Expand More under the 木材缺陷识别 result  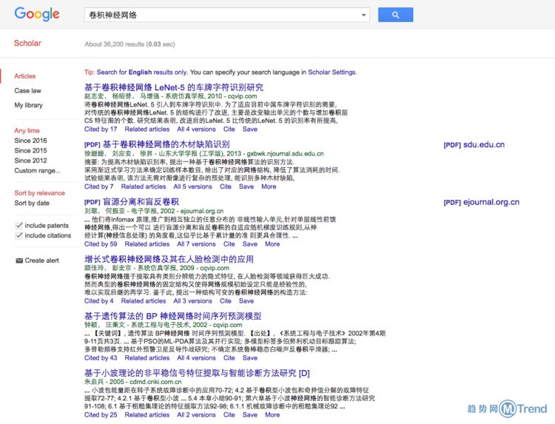point(269,186)
